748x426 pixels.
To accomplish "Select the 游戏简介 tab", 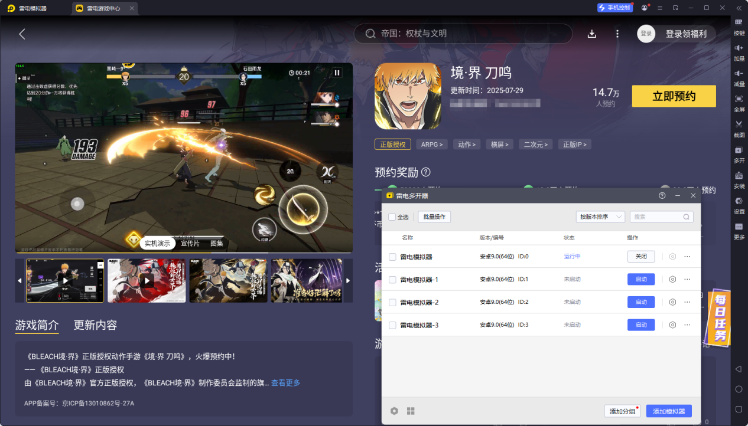I will (x=37, y=325).
